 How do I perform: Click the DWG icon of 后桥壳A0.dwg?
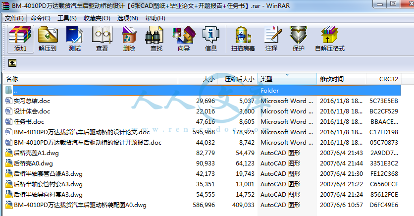click(x=9, y=163)
